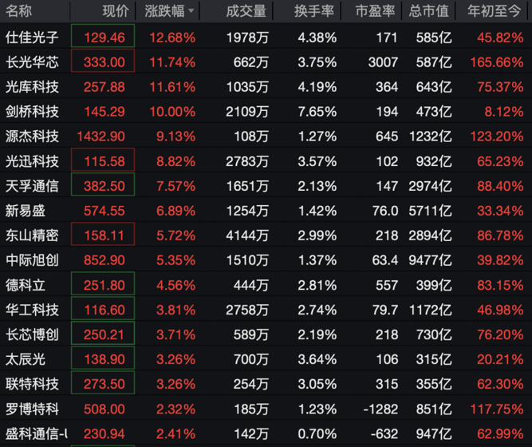Screen dimensions: 532x447
Task: Click 联特科技 price 273.50
Action: tap(104, 384)
